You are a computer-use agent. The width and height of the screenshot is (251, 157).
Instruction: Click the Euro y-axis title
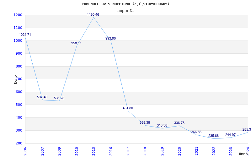point(15,80)
